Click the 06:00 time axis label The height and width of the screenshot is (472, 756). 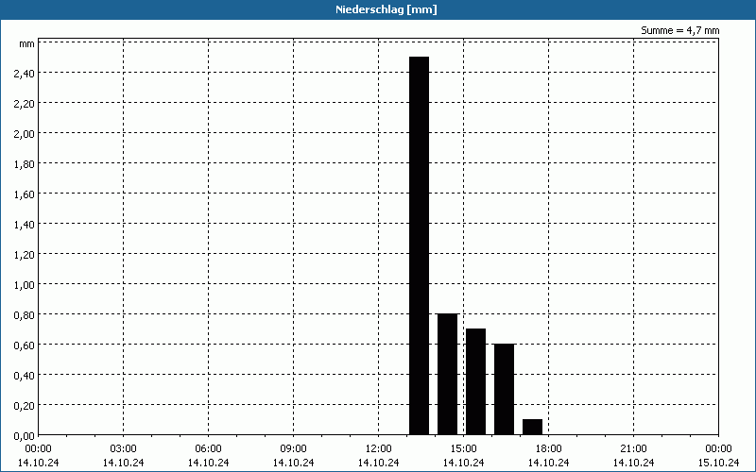pyautogui.click(x=208, y=449)
